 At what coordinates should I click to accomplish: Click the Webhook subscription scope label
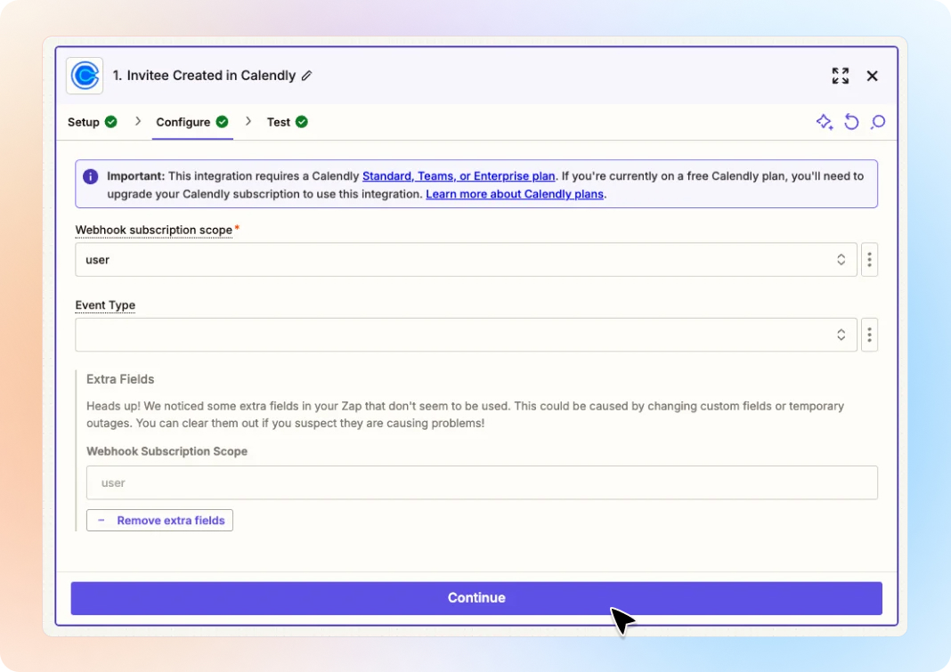click(x=153, y=230)
